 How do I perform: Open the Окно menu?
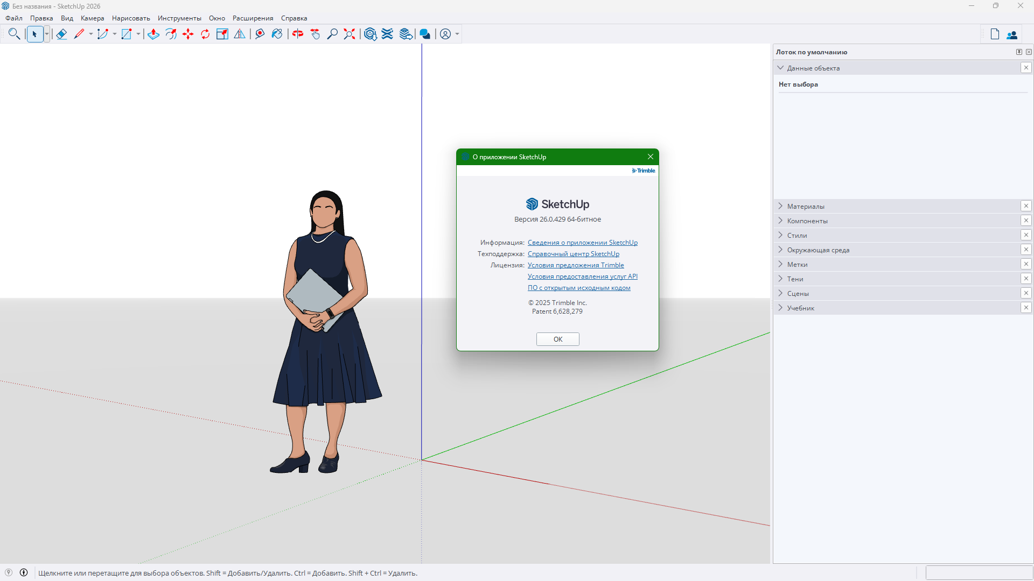[216, 18]
